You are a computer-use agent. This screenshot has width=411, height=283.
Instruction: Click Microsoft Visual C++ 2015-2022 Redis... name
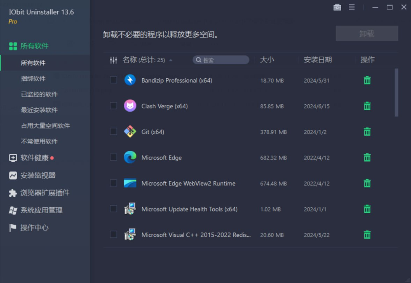click(196, 235)
